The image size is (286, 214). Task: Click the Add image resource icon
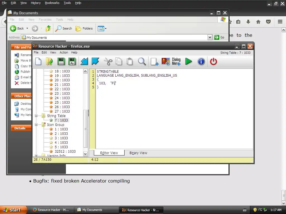coord(165,62)
